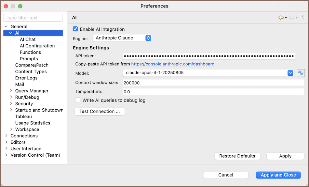Click the Apply and Close button
The image size is (309, 187).
tap(278, 175)
